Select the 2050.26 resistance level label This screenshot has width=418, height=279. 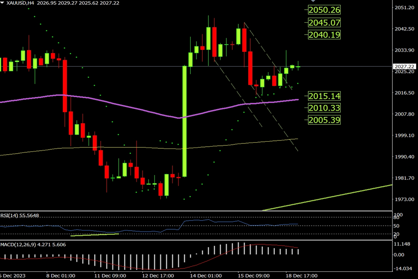click(x=323, y=10)
